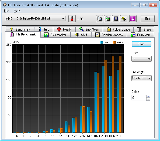Decrease the Delay value with down arrow
This screenshot has height=141, width=160.
tap(148, 99)
